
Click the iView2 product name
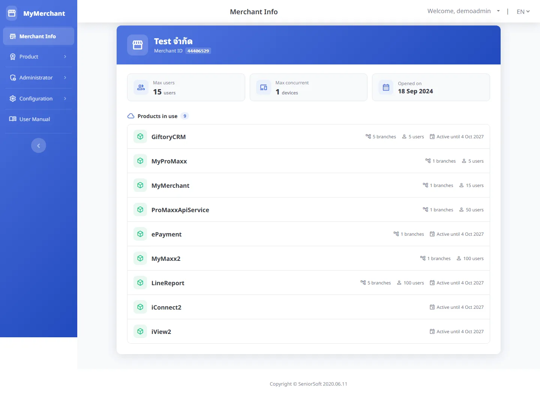(161, 332)
